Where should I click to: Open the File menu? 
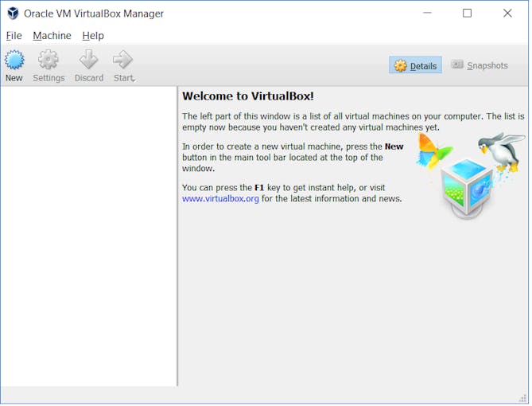click(14, 36)
